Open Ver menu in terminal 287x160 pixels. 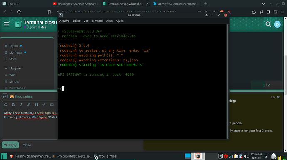[86, 21]
